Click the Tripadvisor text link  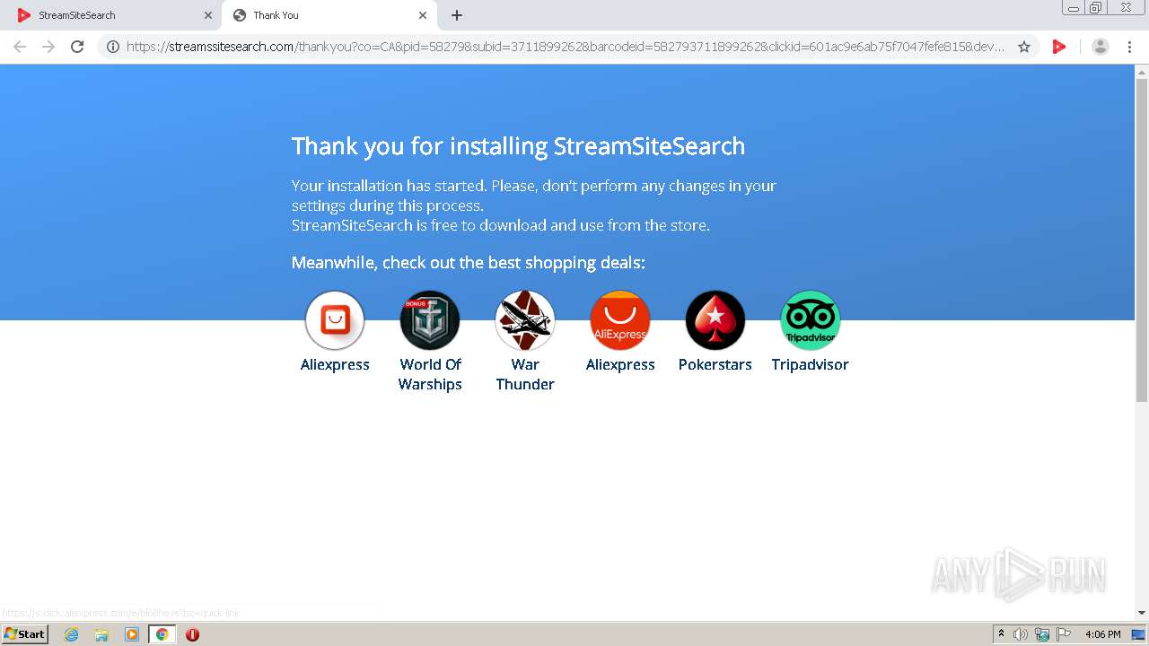coord(811,364)
